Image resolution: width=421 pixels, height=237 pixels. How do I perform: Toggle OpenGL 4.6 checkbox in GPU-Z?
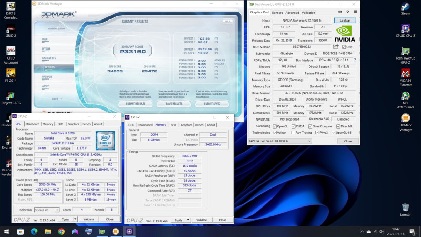pyautogui.click(x=333, y=133)
